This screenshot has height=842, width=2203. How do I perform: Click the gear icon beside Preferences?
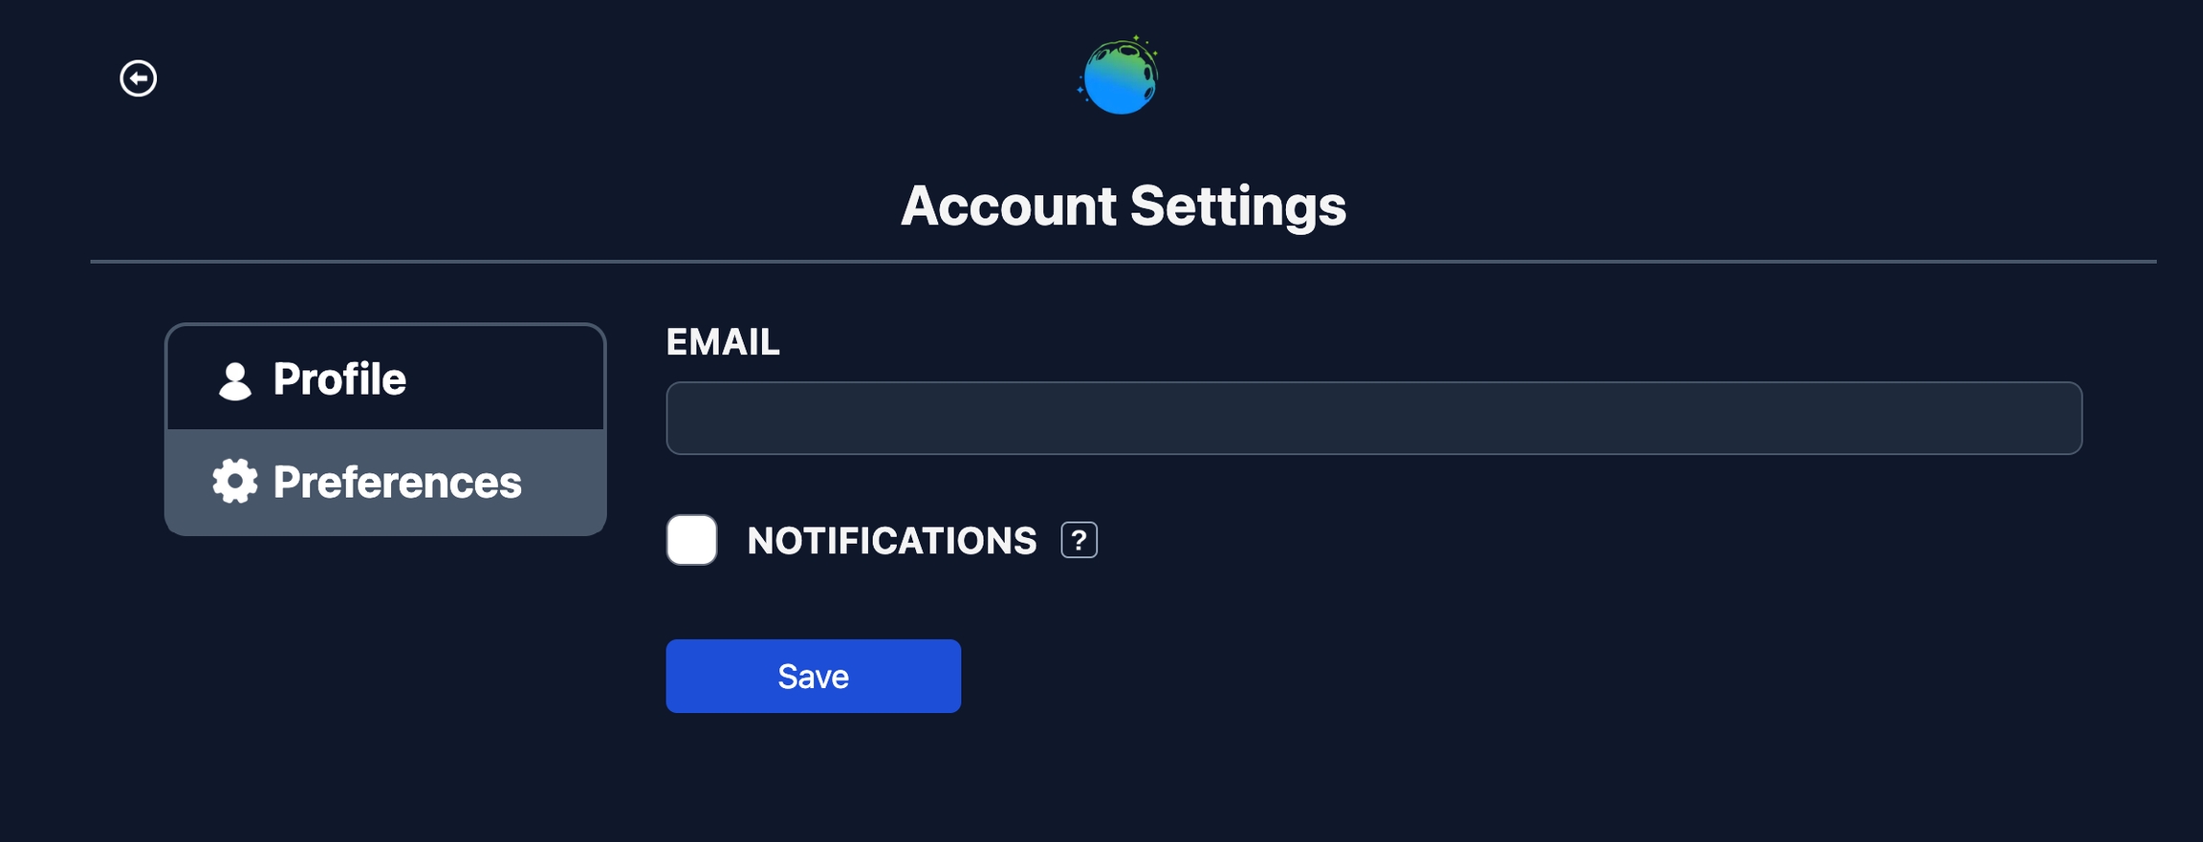point(234,482)
